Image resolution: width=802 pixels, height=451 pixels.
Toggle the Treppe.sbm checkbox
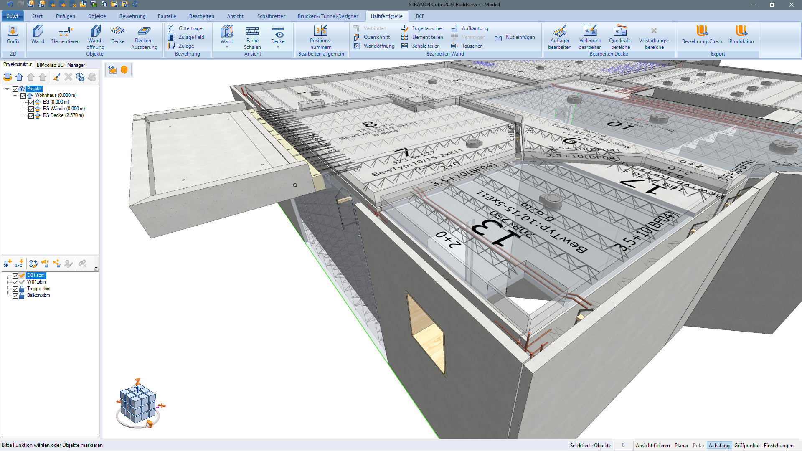click(15, 289)
